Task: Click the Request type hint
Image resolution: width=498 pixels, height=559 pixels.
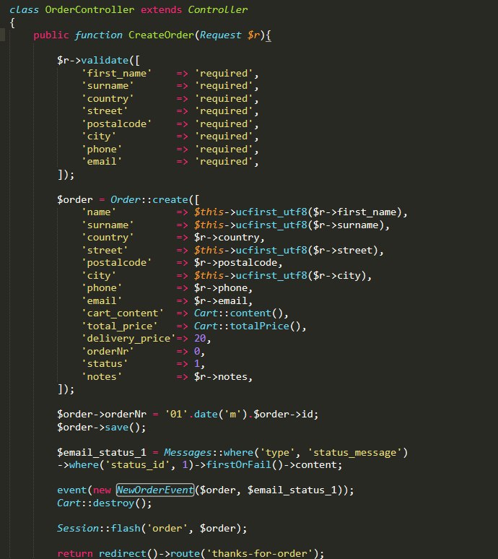Action: (x=221, y=35)
